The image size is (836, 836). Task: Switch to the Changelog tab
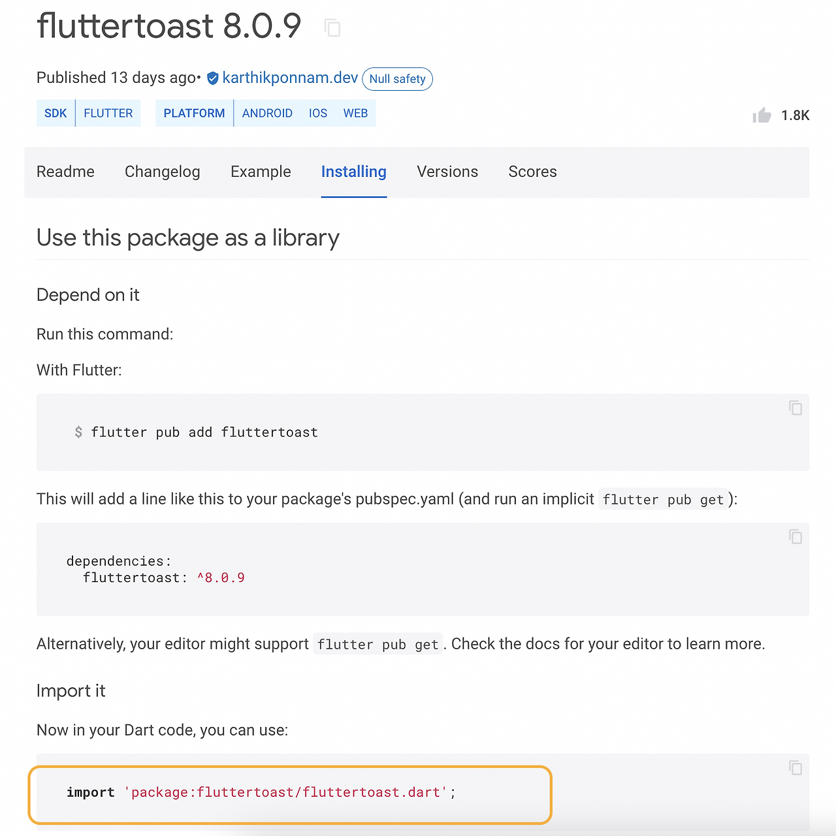point(163,172)
